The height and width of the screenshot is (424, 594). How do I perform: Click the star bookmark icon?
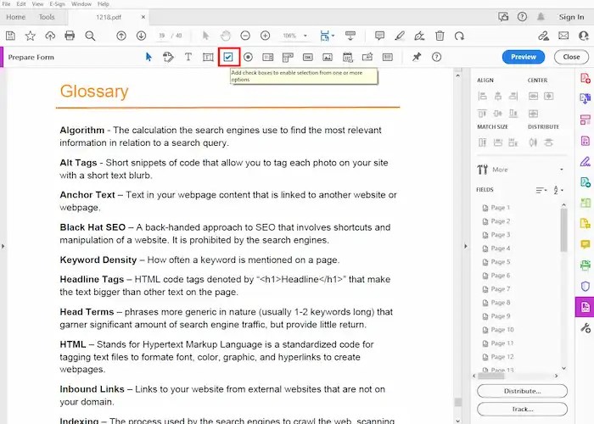tap(30, 36)
